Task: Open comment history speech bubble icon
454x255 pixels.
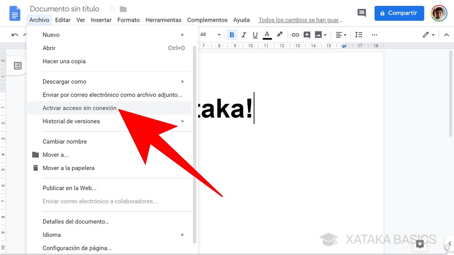Action: click(362, 13)
